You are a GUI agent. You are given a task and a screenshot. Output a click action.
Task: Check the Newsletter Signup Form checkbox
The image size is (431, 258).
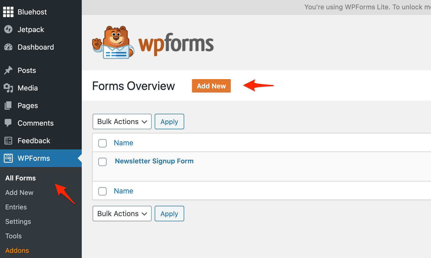tap(102, 162)
